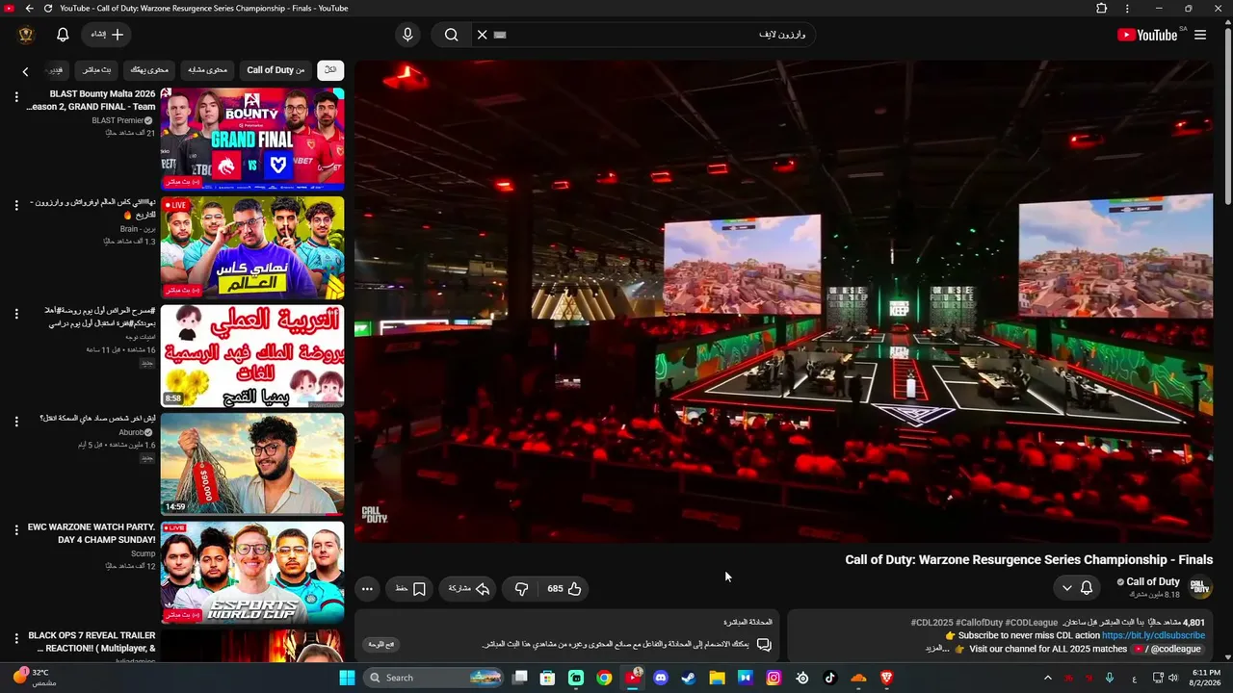This screenshot has width=1233, height=693.
Task: Open the taskbar weather widget showing 32°C
Action: [35, 678]
